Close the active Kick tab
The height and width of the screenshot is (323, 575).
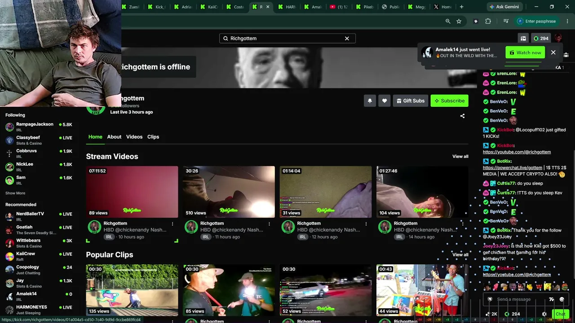pyautogui.click(x=268, y=7)
